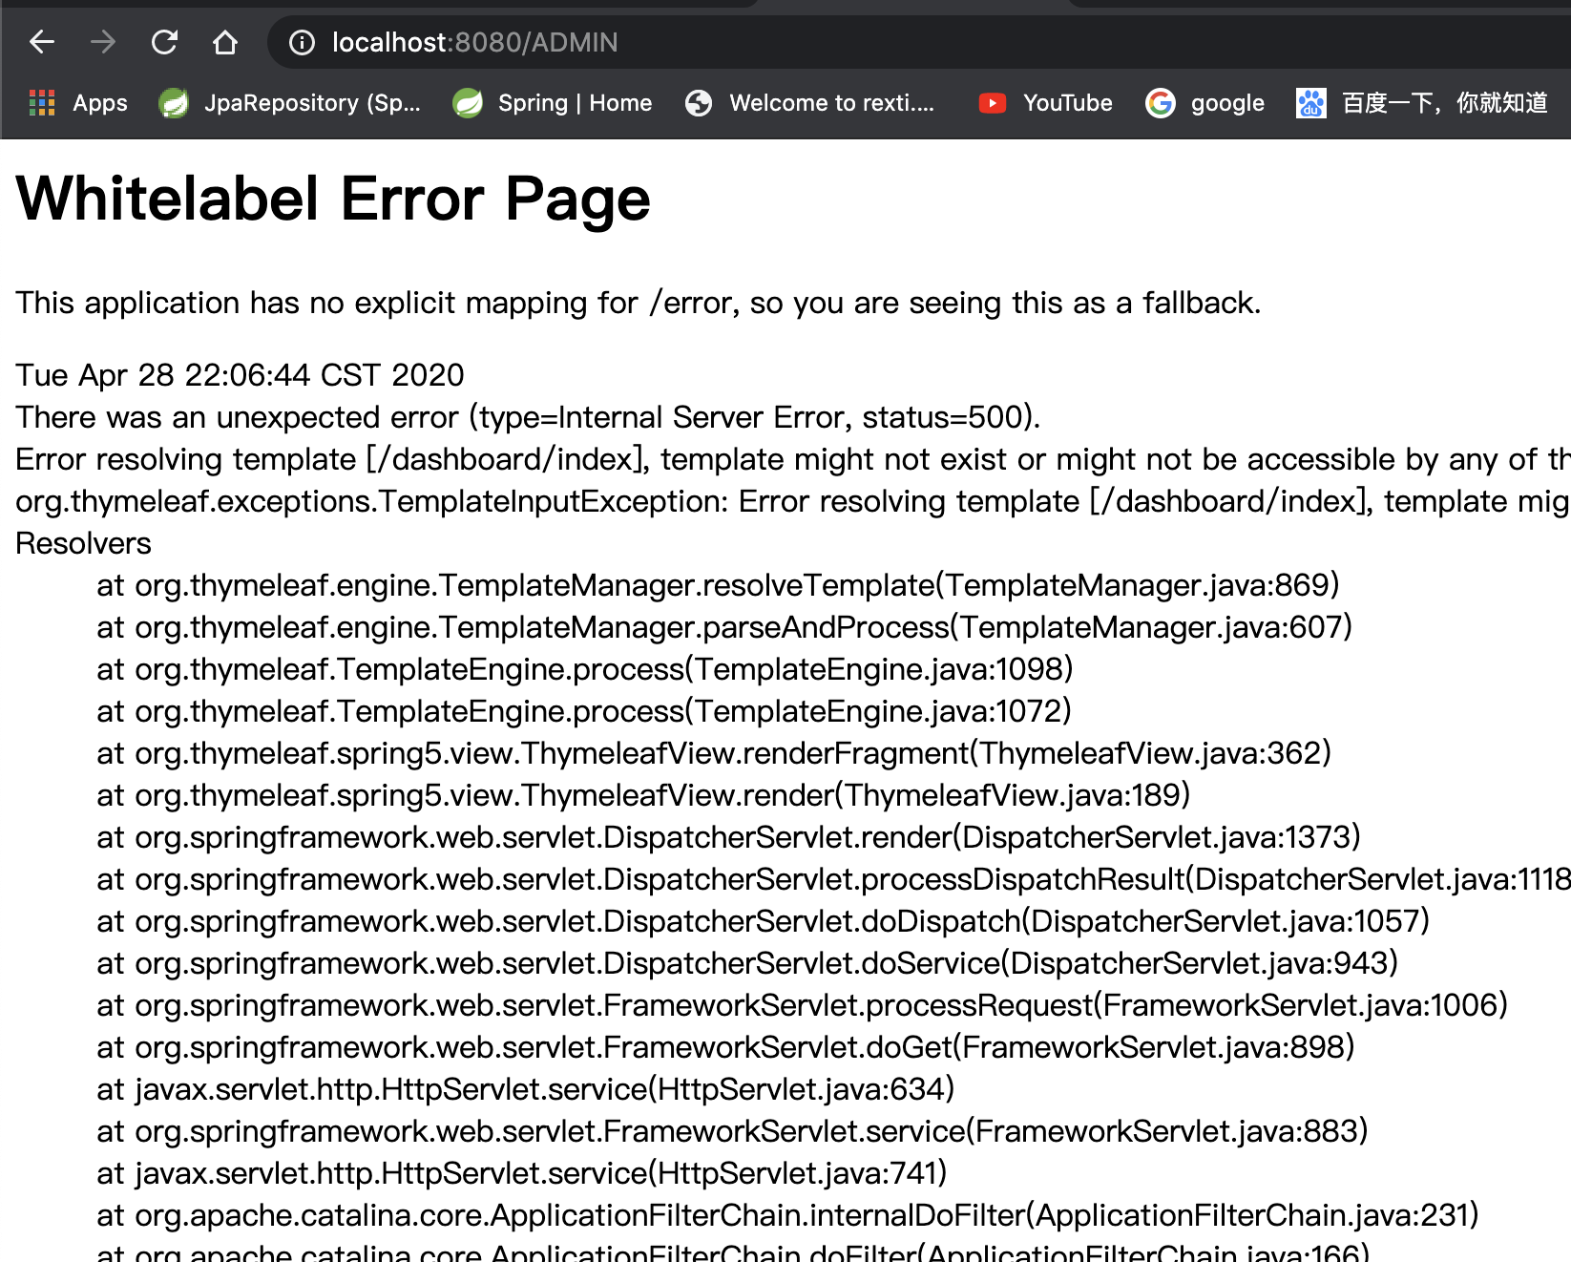Open the Apps grid icon on bookmarks bar

point(41,103)
